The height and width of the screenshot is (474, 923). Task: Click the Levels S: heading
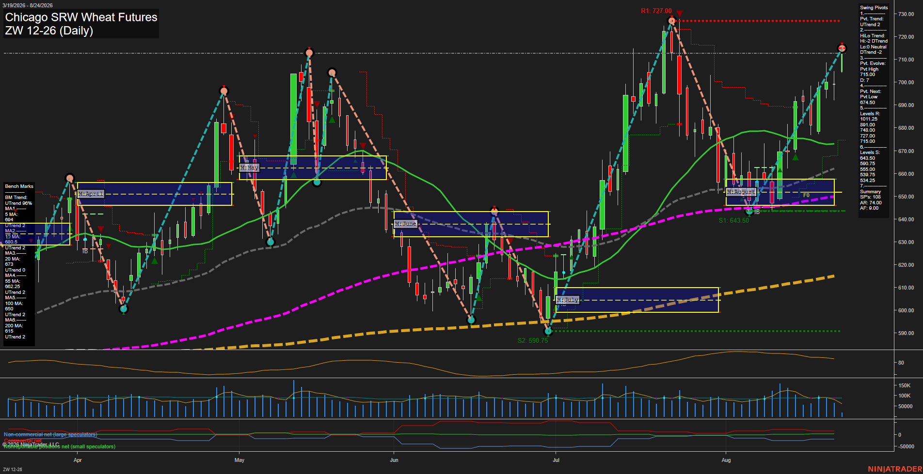[x=870, y=153]
